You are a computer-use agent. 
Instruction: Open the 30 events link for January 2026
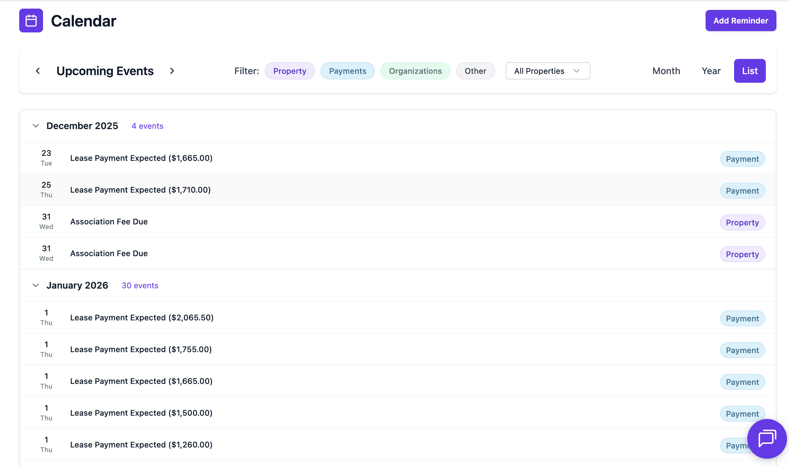tap(140, 285)
